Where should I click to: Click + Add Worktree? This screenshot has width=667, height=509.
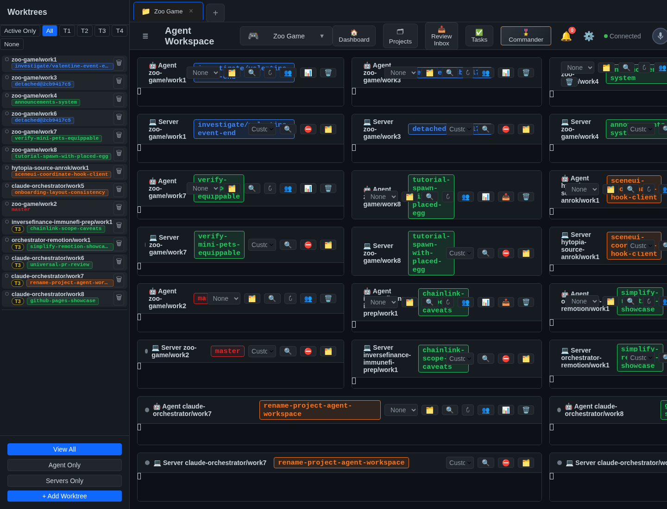(64, 496)
